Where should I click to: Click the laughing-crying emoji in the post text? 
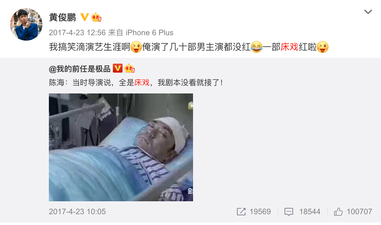coord(256,47)
